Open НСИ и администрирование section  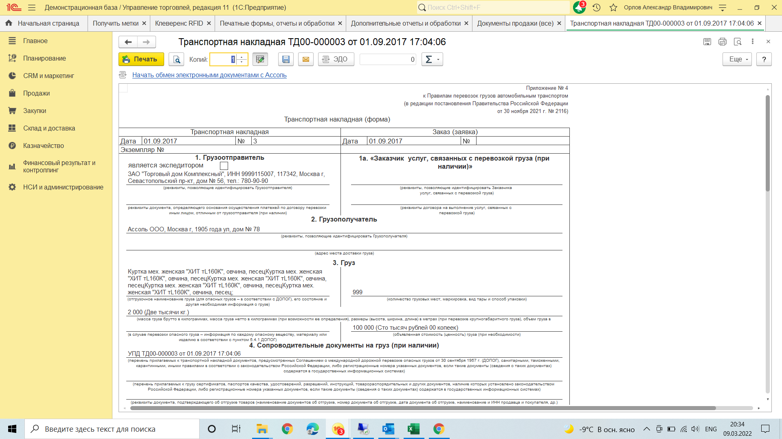56,187
